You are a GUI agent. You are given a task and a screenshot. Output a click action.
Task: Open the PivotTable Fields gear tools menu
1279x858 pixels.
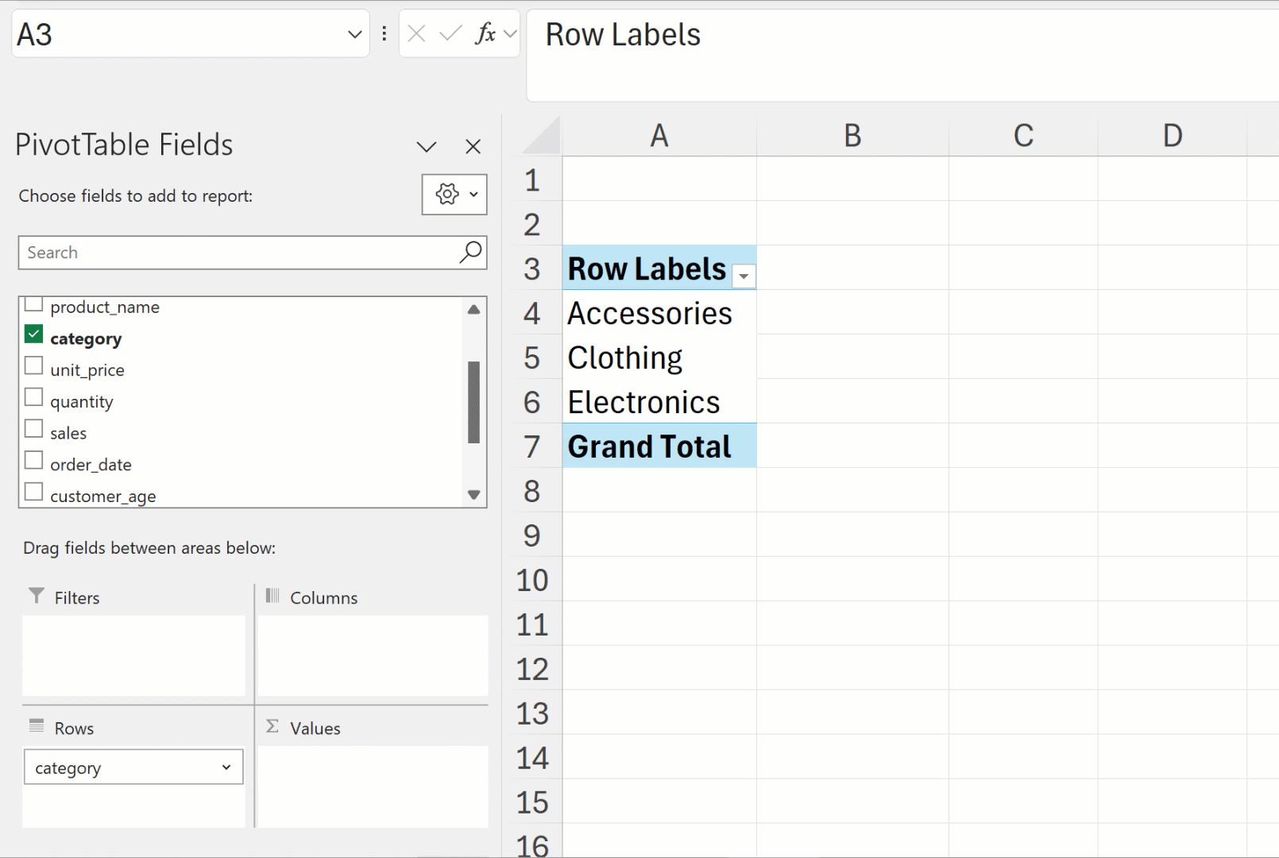click(454, 195)
